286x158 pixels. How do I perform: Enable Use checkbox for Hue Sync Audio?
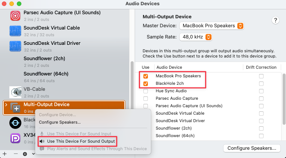click(146, 91)
